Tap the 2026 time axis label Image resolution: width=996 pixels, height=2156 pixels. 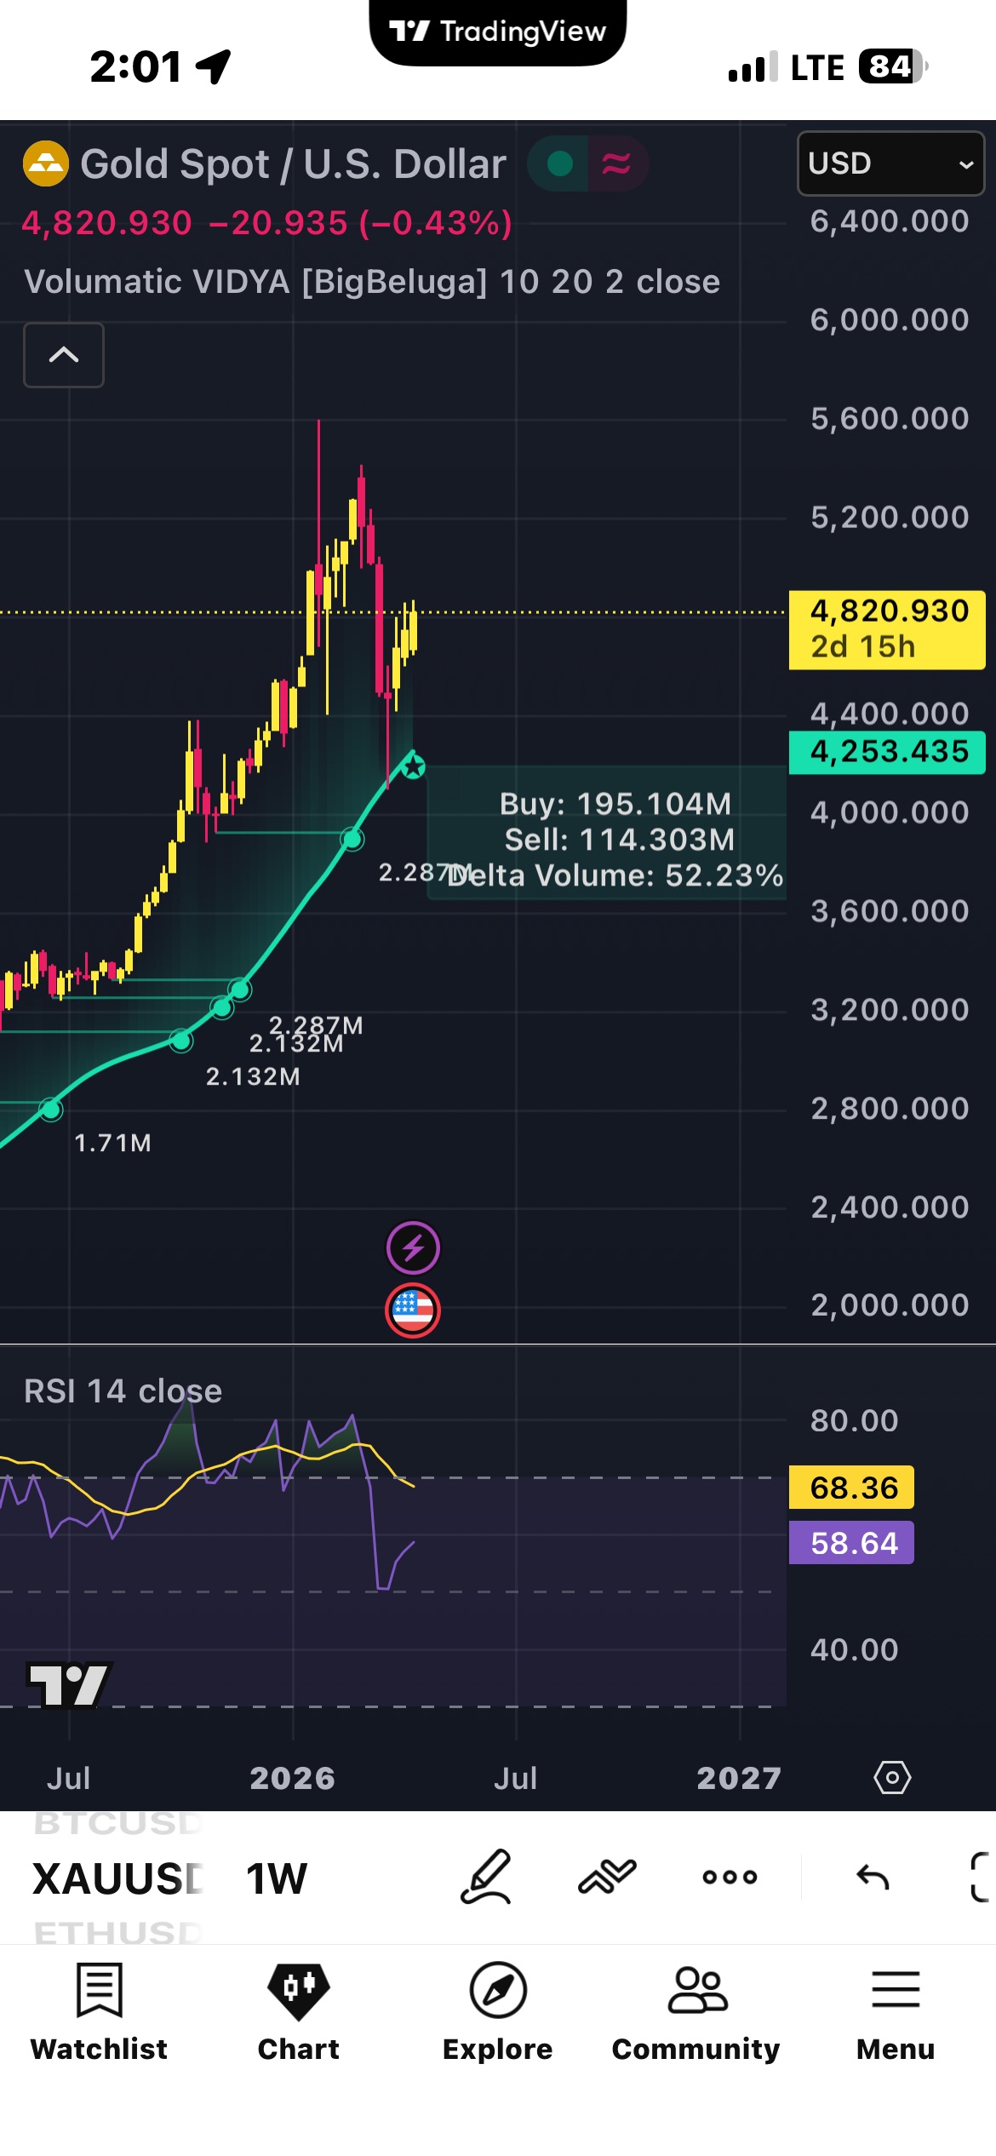292,1778
